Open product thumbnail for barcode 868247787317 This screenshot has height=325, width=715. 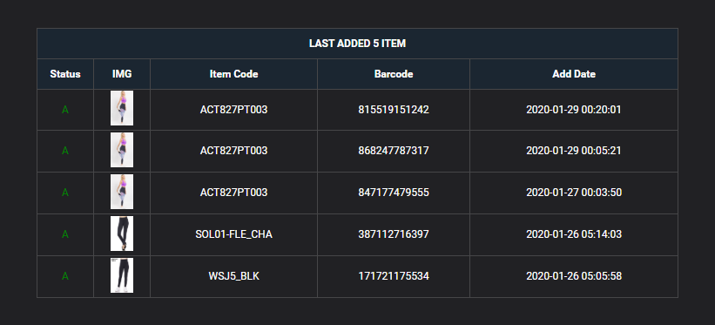click(x=122, y=150)
